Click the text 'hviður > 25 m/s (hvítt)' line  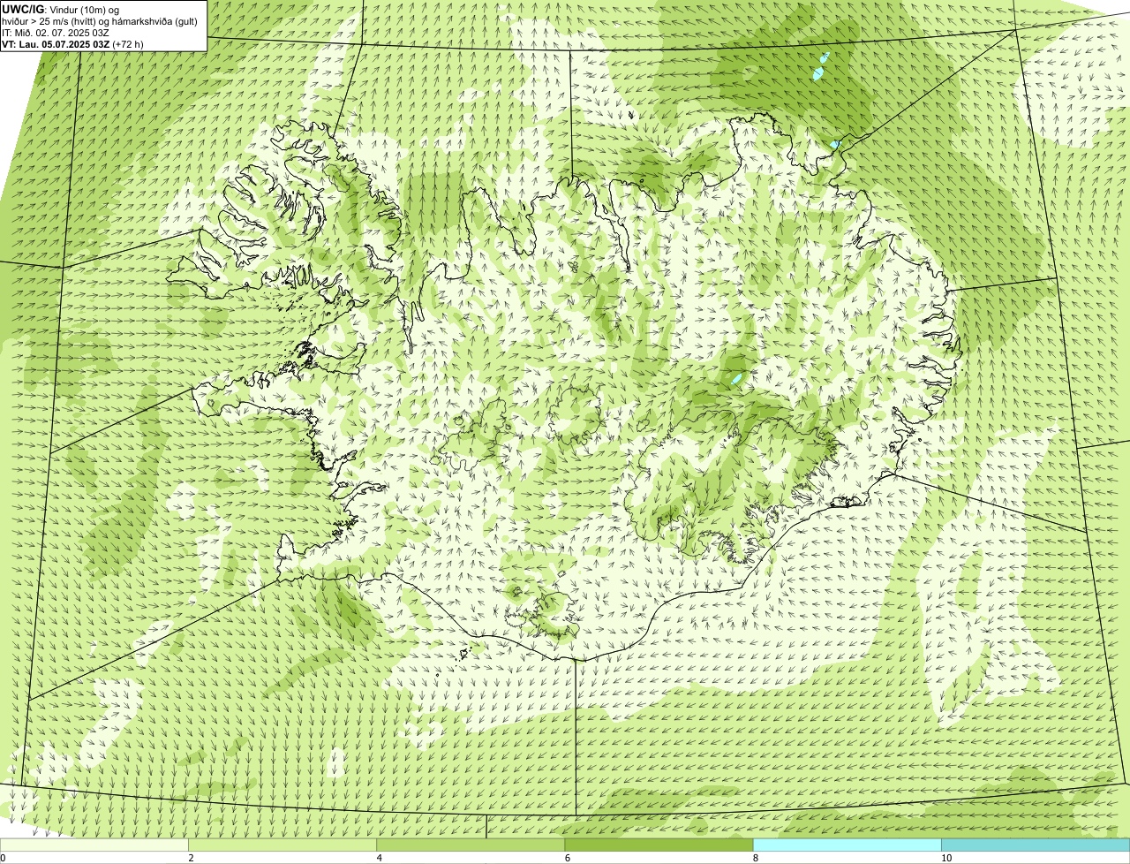tap(100, 20)
